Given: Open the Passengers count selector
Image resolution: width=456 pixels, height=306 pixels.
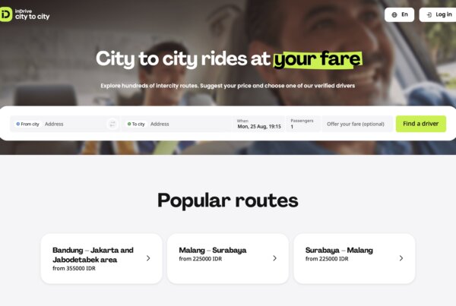Looking at the screenshot, I should click(303, 124).
